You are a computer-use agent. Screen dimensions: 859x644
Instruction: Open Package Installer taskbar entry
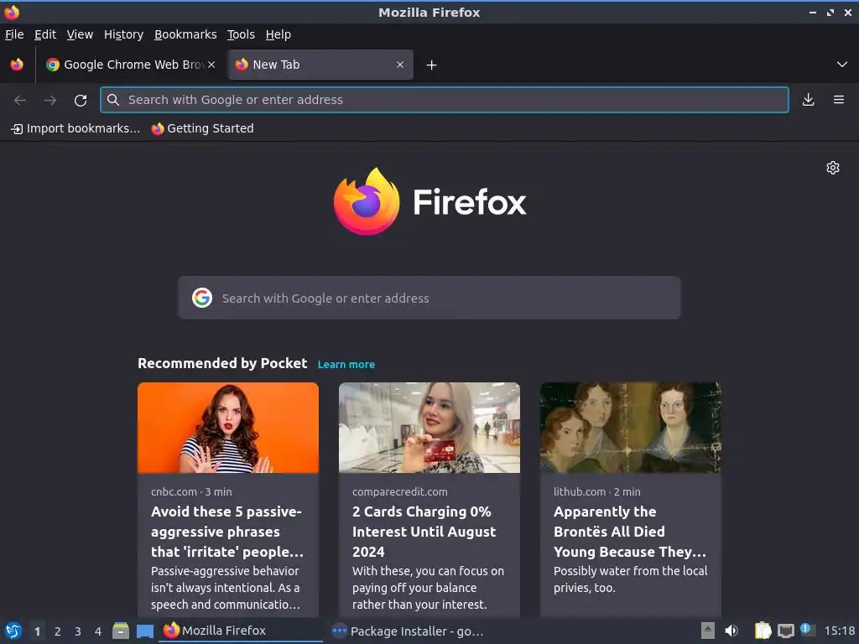[x=409, y=631]
